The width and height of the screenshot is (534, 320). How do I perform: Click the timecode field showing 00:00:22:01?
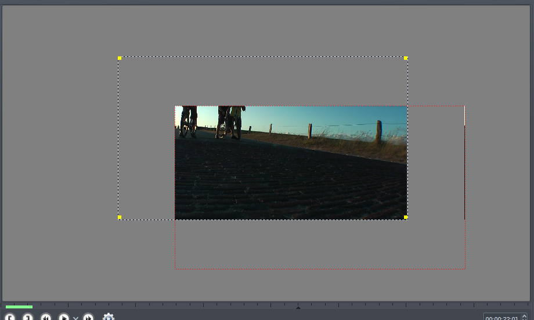(501, 318)
